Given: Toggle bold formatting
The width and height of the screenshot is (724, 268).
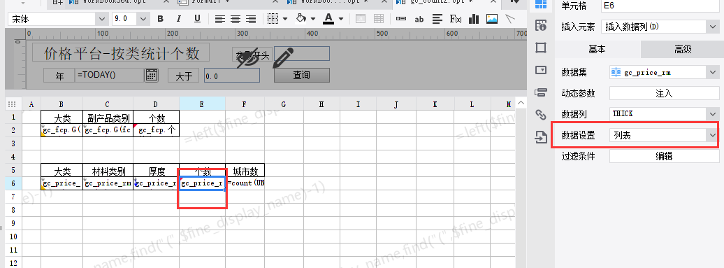Looking at the screenshot, I should point(160,19).
